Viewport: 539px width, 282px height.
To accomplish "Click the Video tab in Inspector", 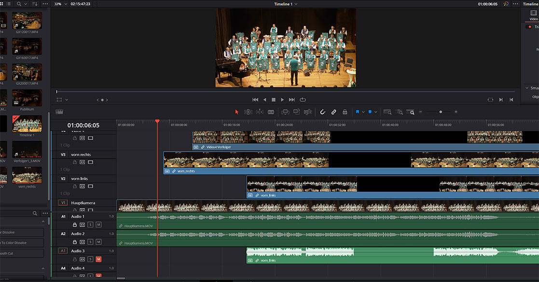I will (534, 15).
